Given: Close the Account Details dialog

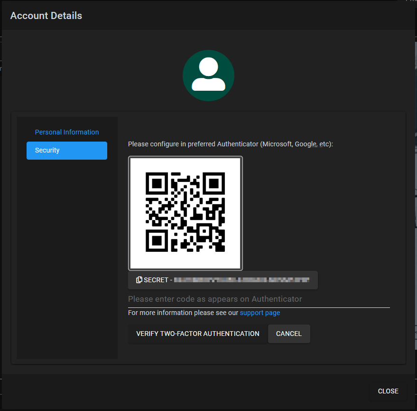Looking at the screenshot, I should pyautogui.click(x=388, y=391).
